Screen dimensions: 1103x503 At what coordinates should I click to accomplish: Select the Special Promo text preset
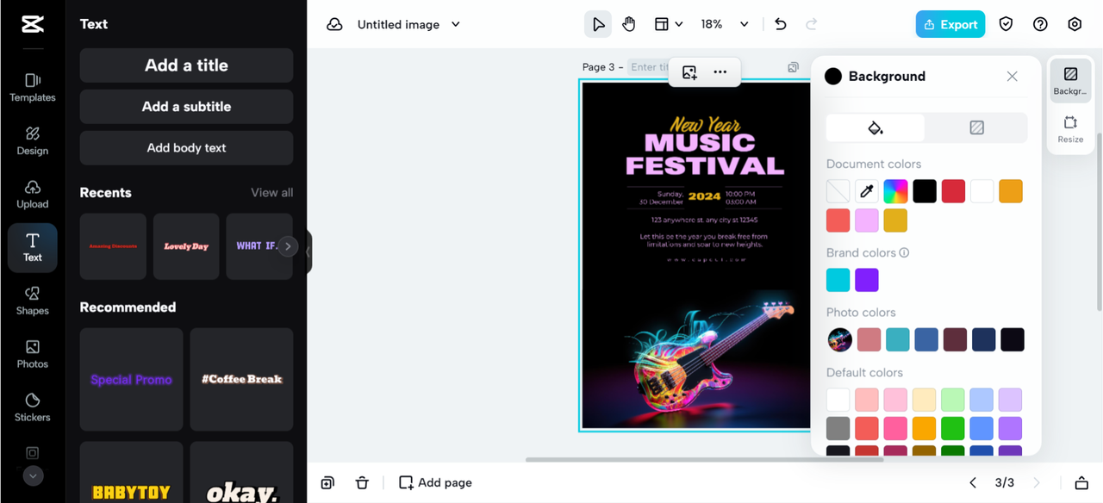point(131,379)
